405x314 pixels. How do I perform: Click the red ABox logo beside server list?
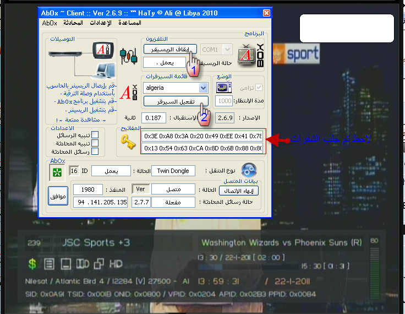129,92
